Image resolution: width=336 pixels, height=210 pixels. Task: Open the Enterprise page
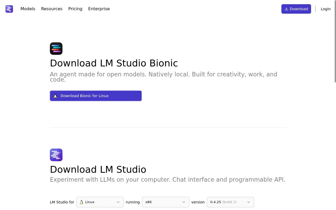point(99,9)
